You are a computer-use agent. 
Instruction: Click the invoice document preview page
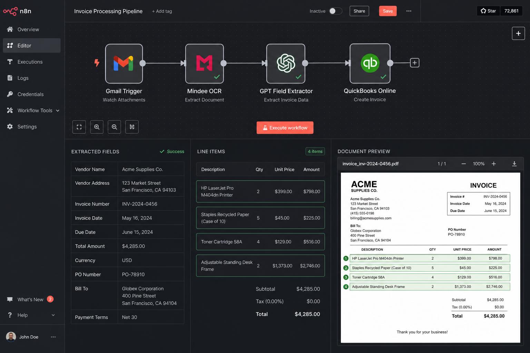coord(430,258)
